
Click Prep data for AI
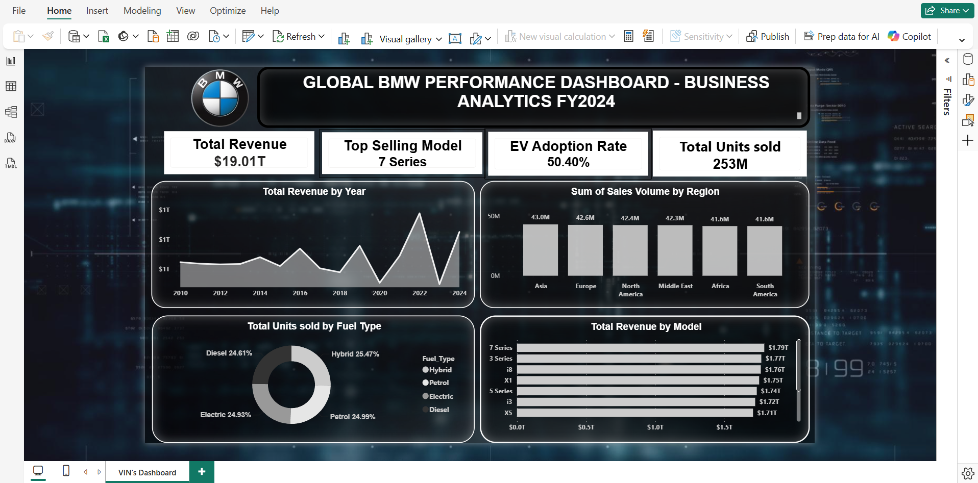pos(842,36)
